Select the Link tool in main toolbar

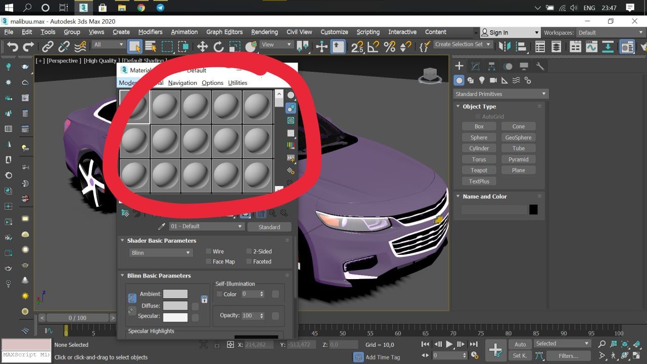[x=48, y=47]
